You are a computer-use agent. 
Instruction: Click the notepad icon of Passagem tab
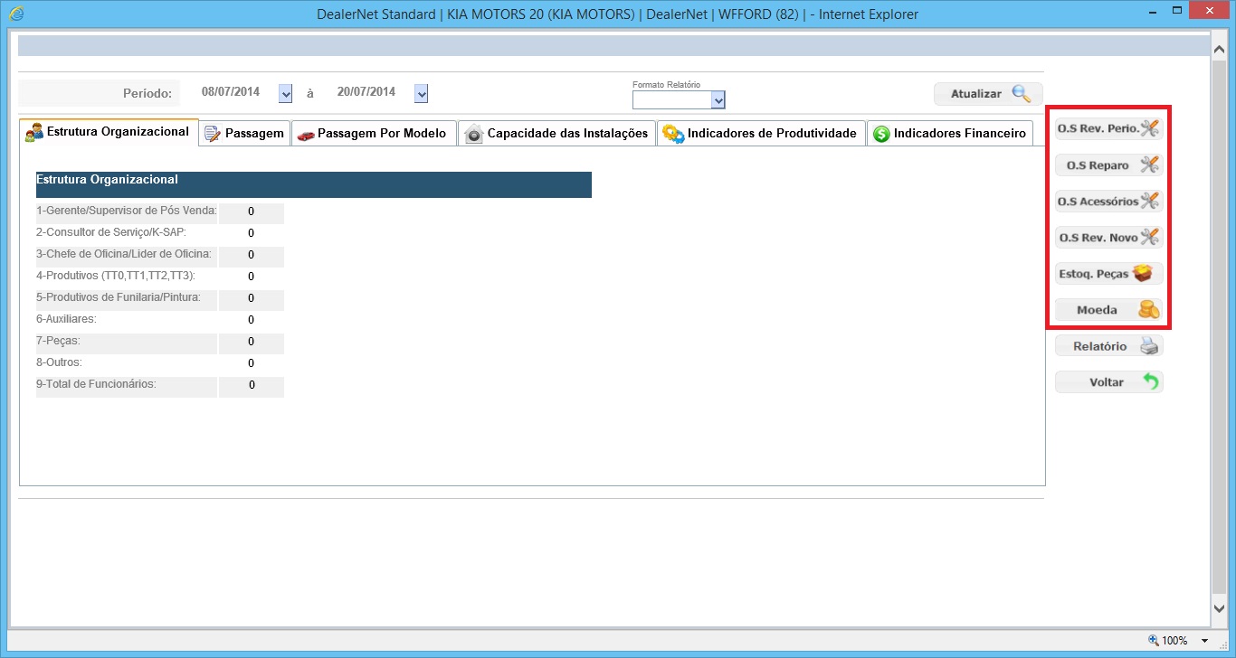click(213, 134)
